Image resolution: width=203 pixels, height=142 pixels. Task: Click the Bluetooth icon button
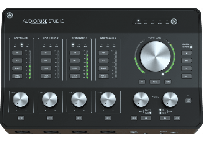(174, 21)
